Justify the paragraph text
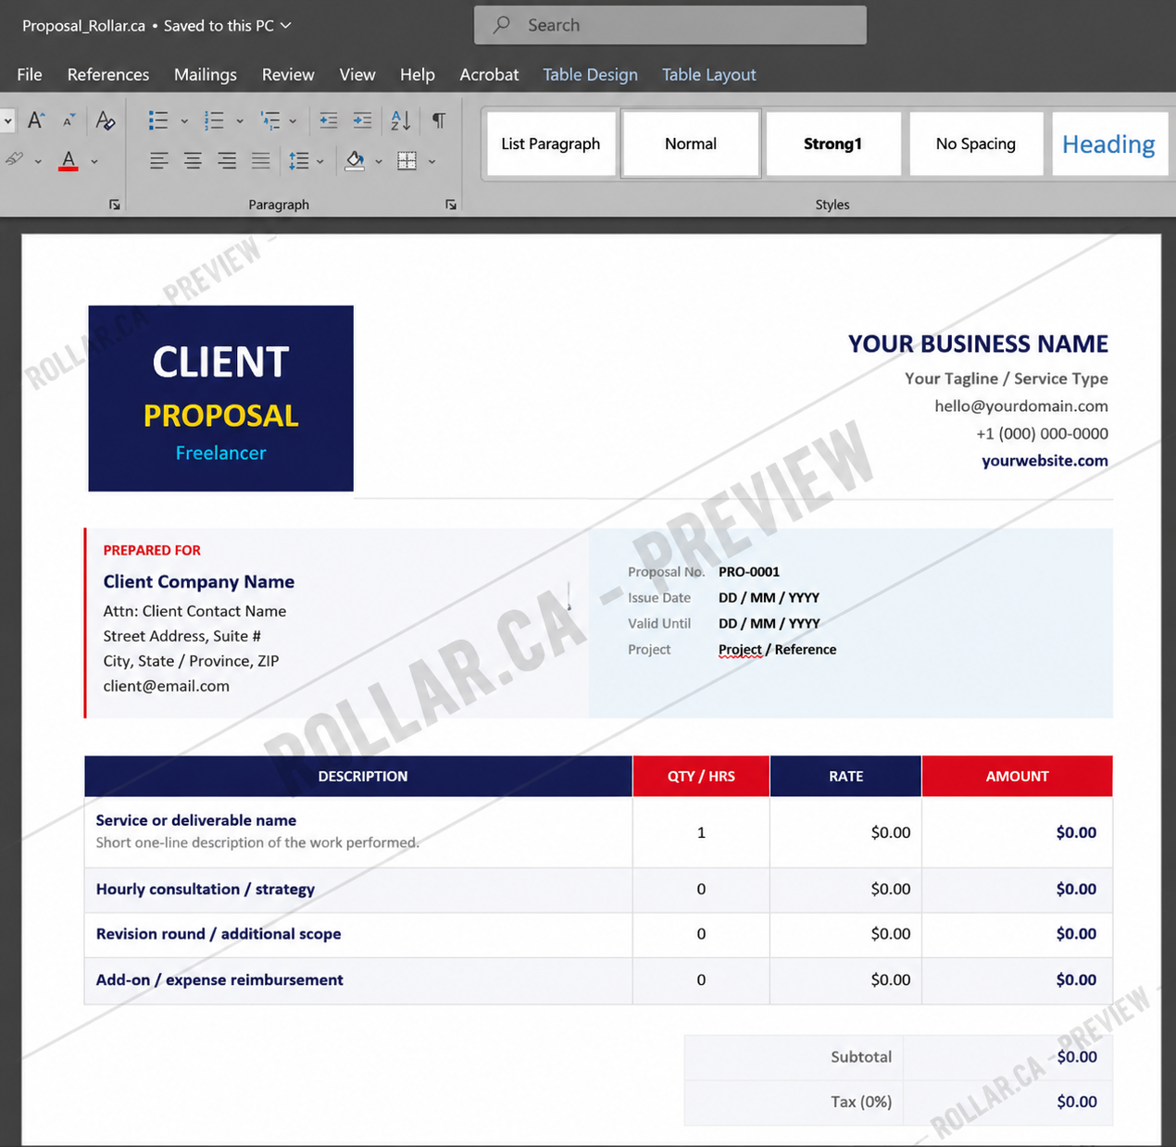The width and height of the screenshot is (1176, 1147). pyautogui.click(x=261, y=161)
